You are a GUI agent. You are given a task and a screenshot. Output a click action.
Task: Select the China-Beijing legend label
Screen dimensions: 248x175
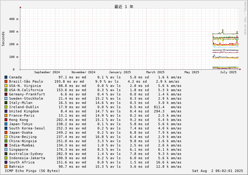point(23,137)
